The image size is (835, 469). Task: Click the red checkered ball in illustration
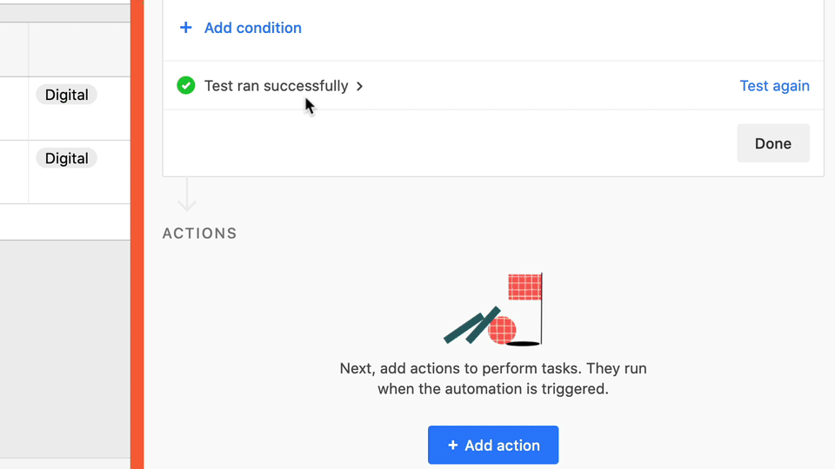pos(502,330)
